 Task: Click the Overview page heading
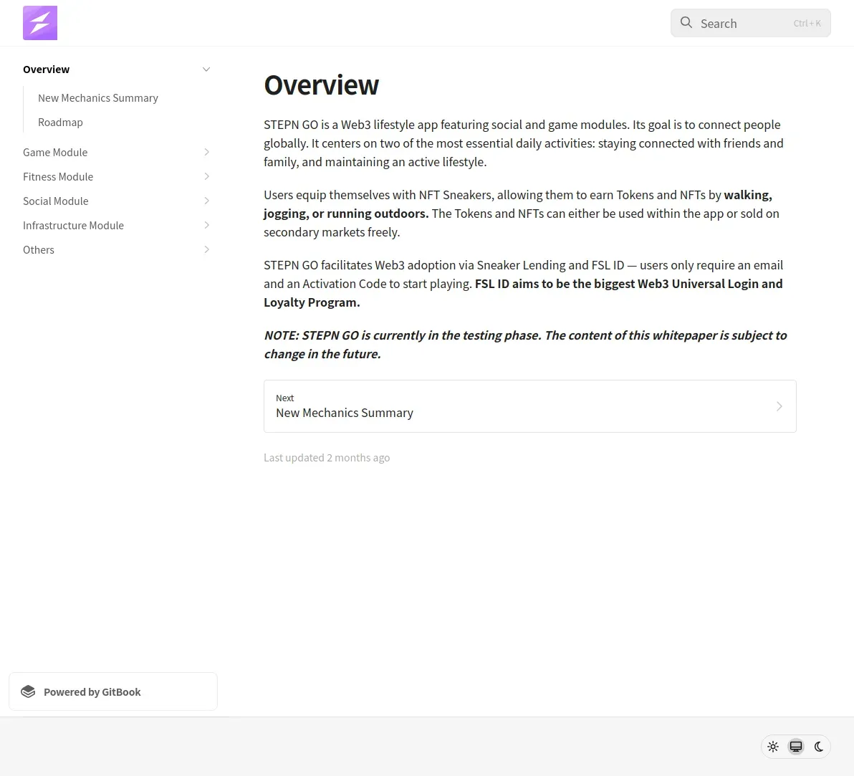pyautogui.click(x=322, y=85)
